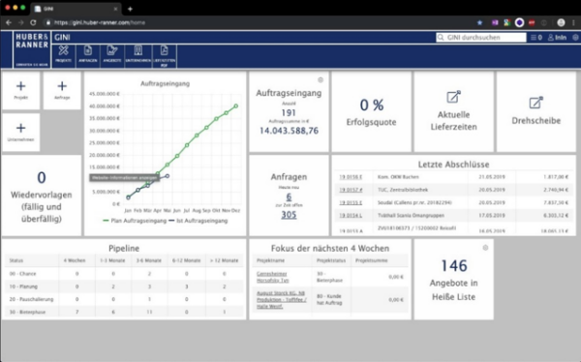Open the Unternehmen toolbar icon
The width and height of the screenshot is (581, 362).
click(138, 56)
